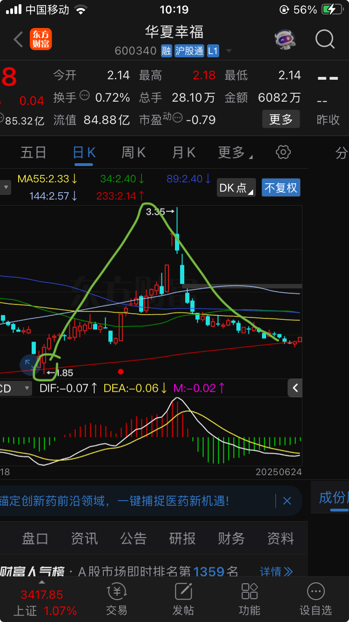Image resolution: width=349 pixels, height=622 pixels.
Task: Tap the 金额 6082万 value
Action: click(x=279, y=97)
